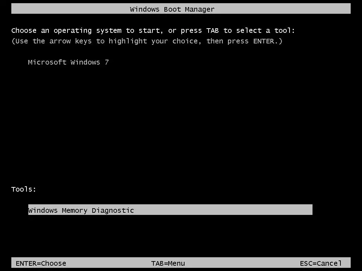Click the word "Manager" in the title header
The image size is (362, 271).
pyautogui.click(x=200, y=10)
